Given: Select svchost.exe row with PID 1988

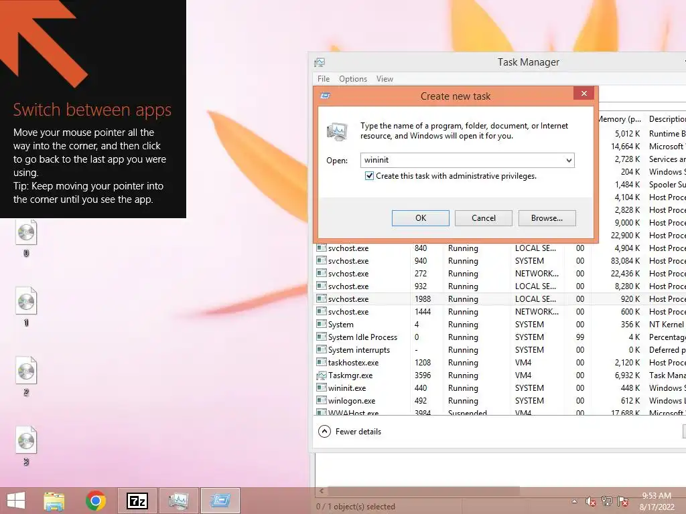Looking at the screenshot, I should coord(500,299).
